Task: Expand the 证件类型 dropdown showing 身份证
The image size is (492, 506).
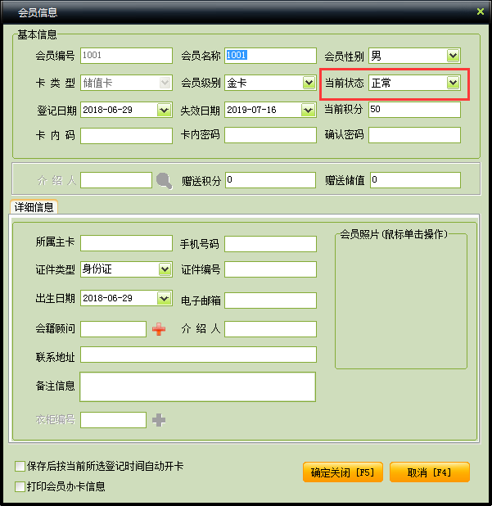Action: pos(165,269)
